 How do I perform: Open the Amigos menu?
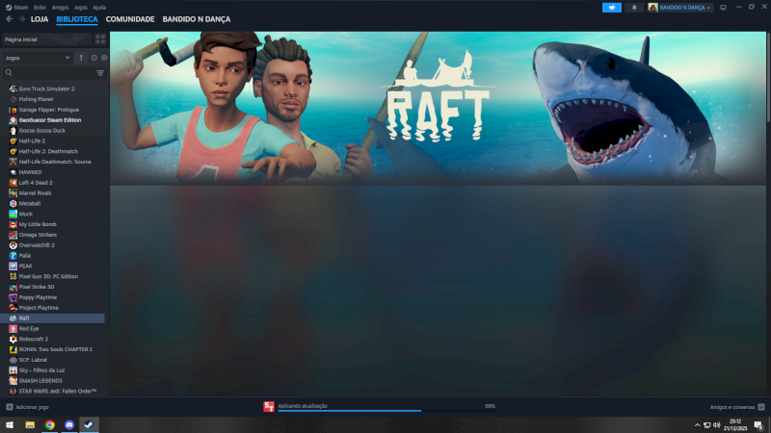[60, 8]
